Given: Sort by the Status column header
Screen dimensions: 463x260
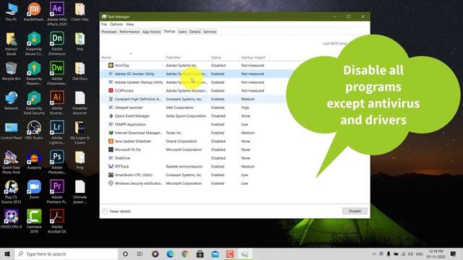Looking at the screenshot, I should [224, 57].
